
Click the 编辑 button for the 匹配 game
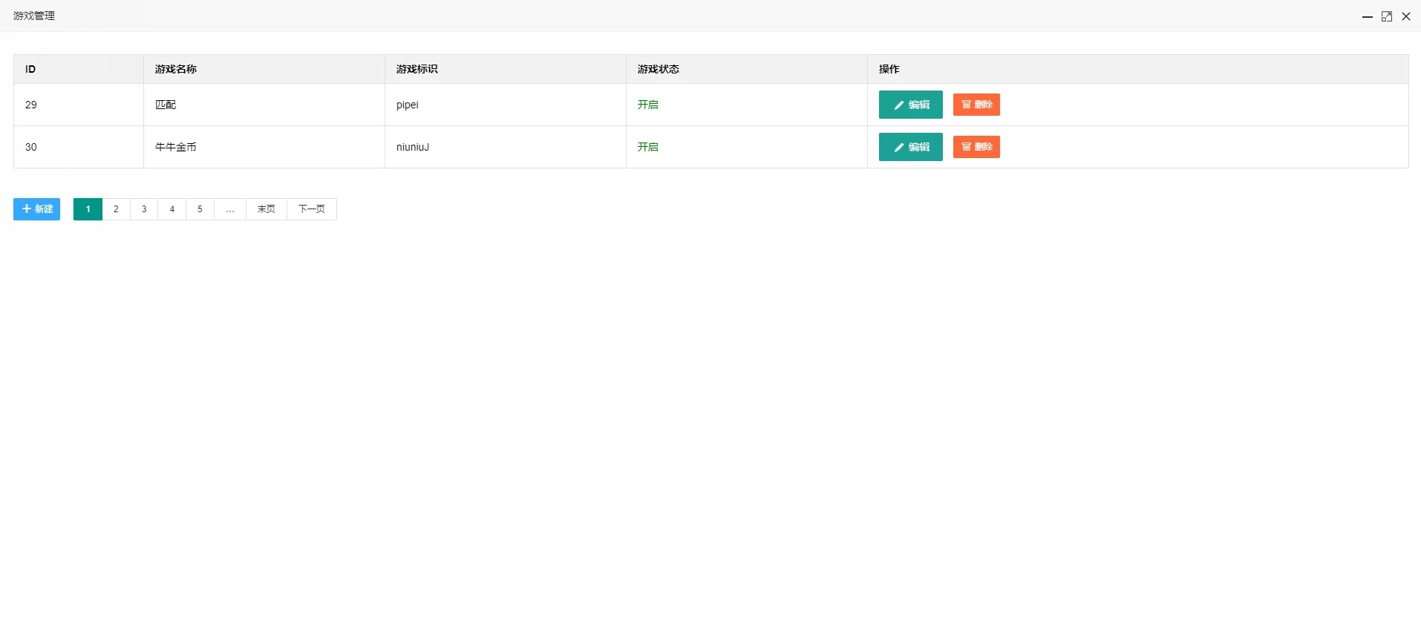pos(910,105)
